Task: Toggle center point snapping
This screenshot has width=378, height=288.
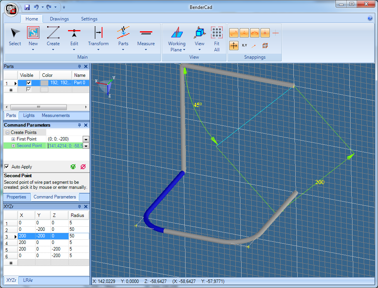Action: point(265,33)
